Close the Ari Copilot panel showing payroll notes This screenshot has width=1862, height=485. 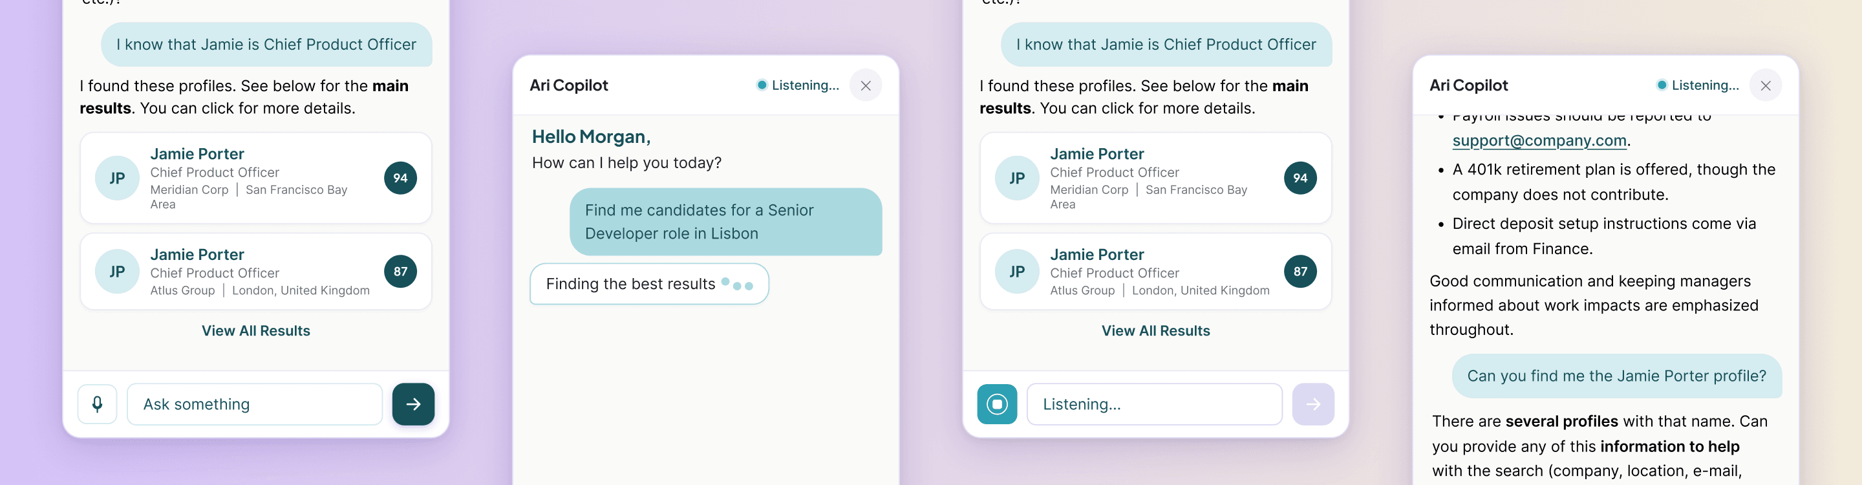pyautogui.click(x=1765, y=85)
